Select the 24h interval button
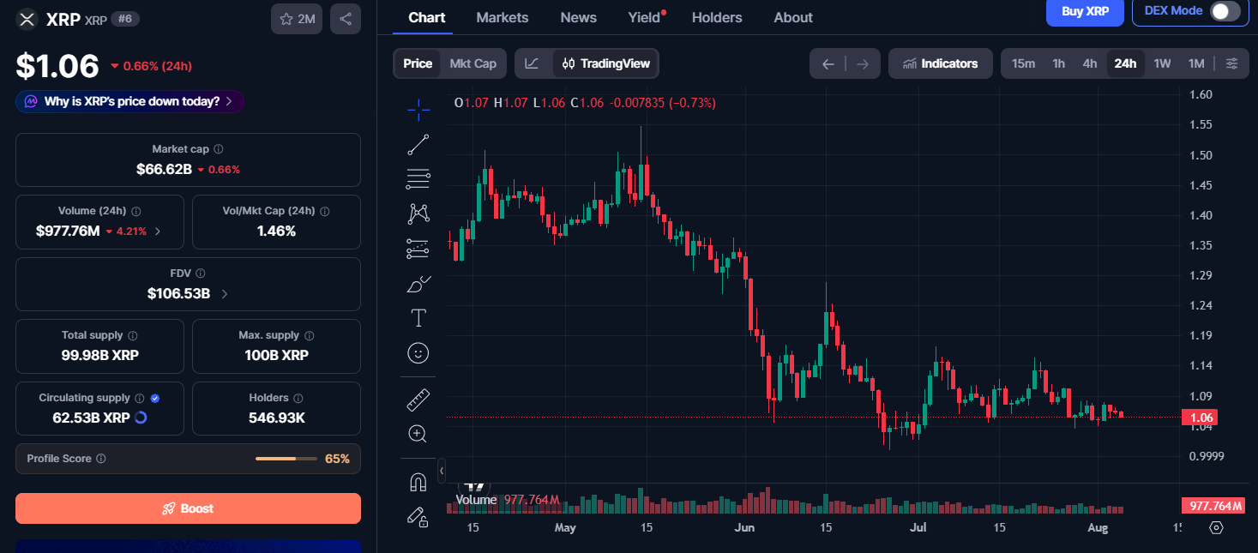The height and width of the screenshot is (553, 1258). tap(1125, 63)
